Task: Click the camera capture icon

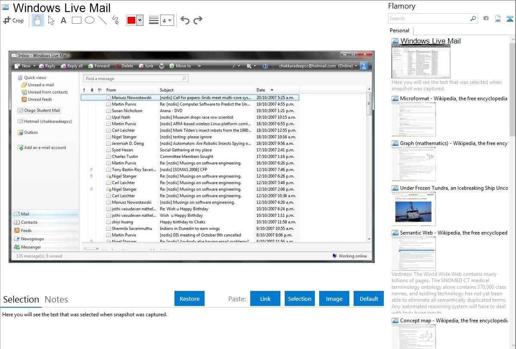Action: [486, 19]
